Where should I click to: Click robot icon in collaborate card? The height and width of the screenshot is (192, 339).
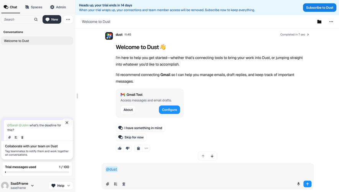22,137
